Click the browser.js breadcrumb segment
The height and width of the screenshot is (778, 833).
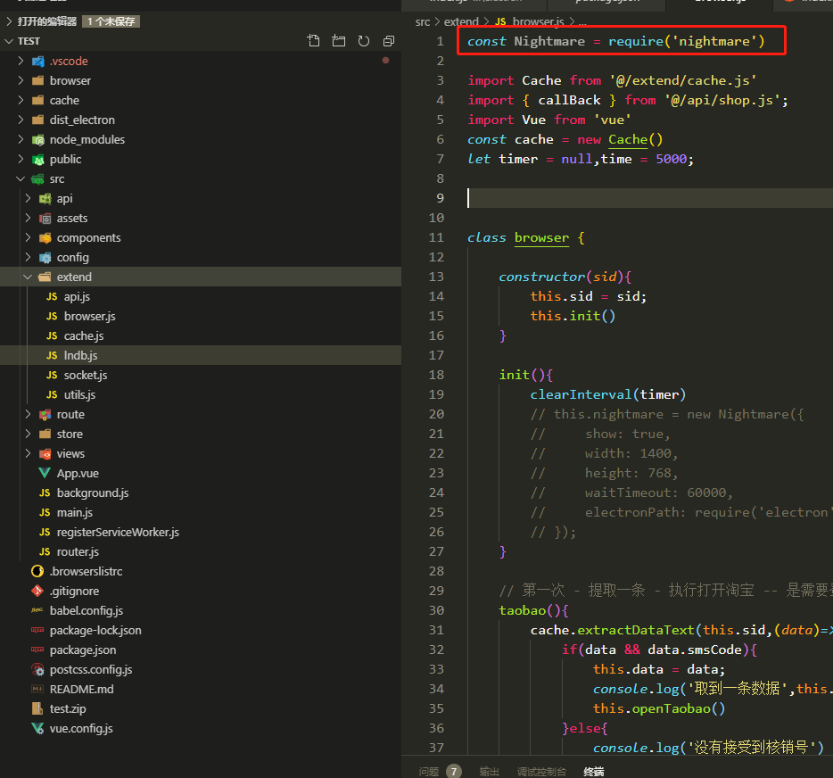[538, 21]
